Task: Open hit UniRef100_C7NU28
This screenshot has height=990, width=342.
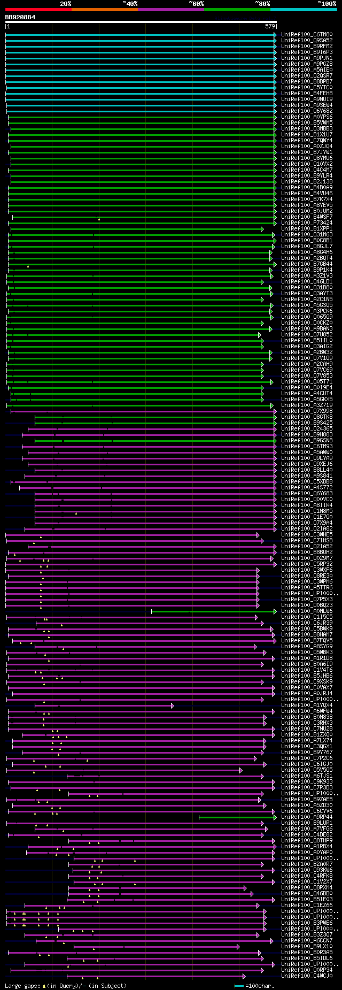Action: (x=307, y=729)
